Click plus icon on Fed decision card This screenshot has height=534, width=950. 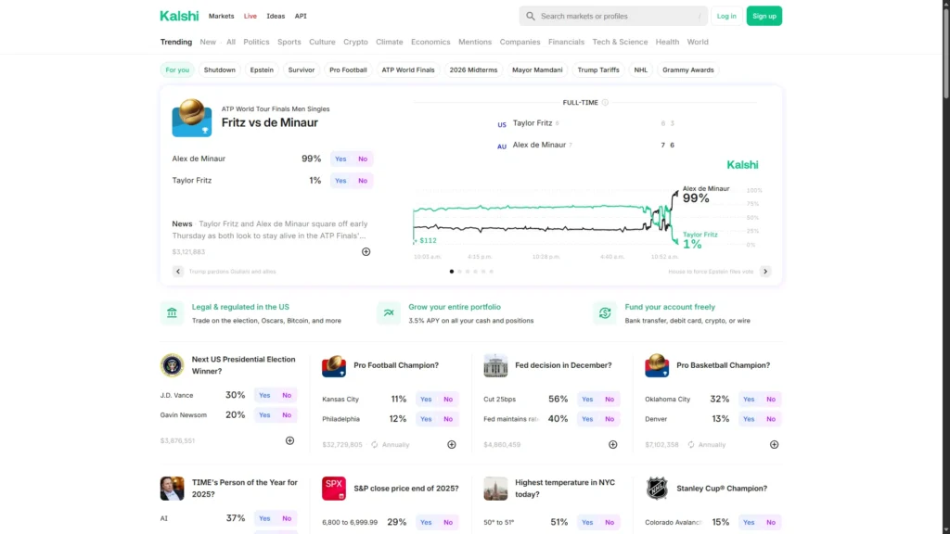pyautogui.click(x=612, y=444)
